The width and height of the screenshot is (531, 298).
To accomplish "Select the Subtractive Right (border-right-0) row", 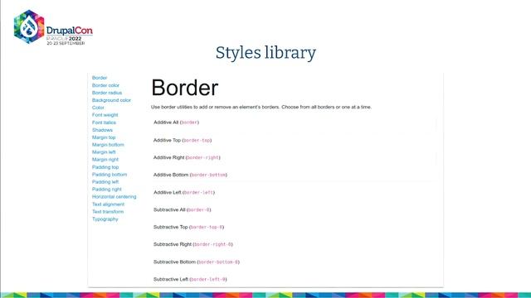I will [193, 244].
